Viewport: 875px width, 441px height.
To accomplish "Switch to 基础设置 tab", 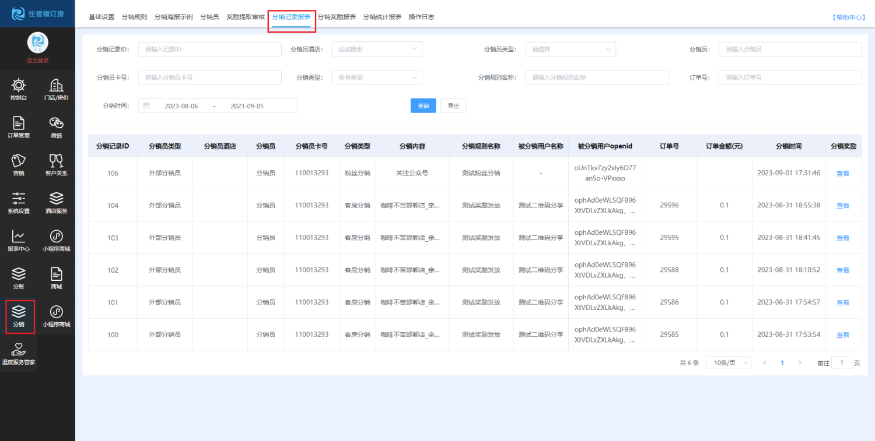I will tap(101, 17).
